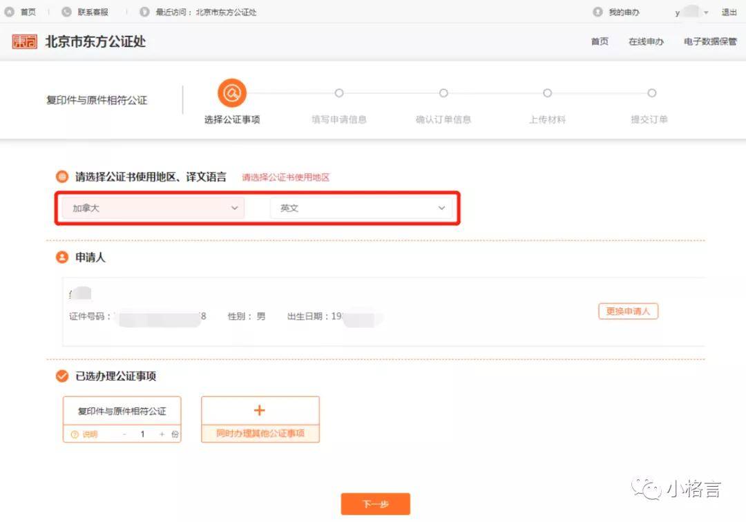Open the 电子数据保管 menu item
746x522 pixels.
pyautogui.click(x=710, y=41)
